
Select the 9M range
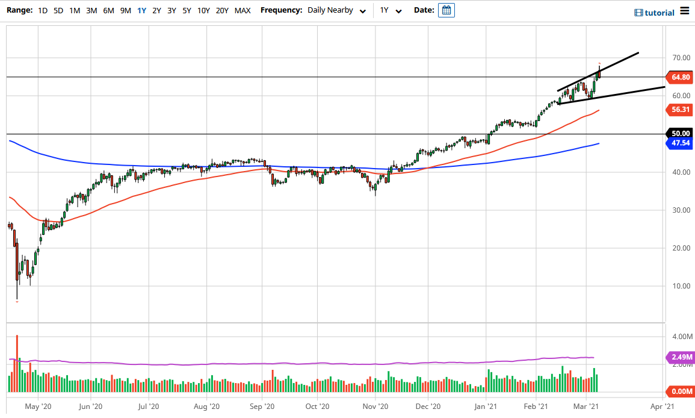[x=125, y=10]
